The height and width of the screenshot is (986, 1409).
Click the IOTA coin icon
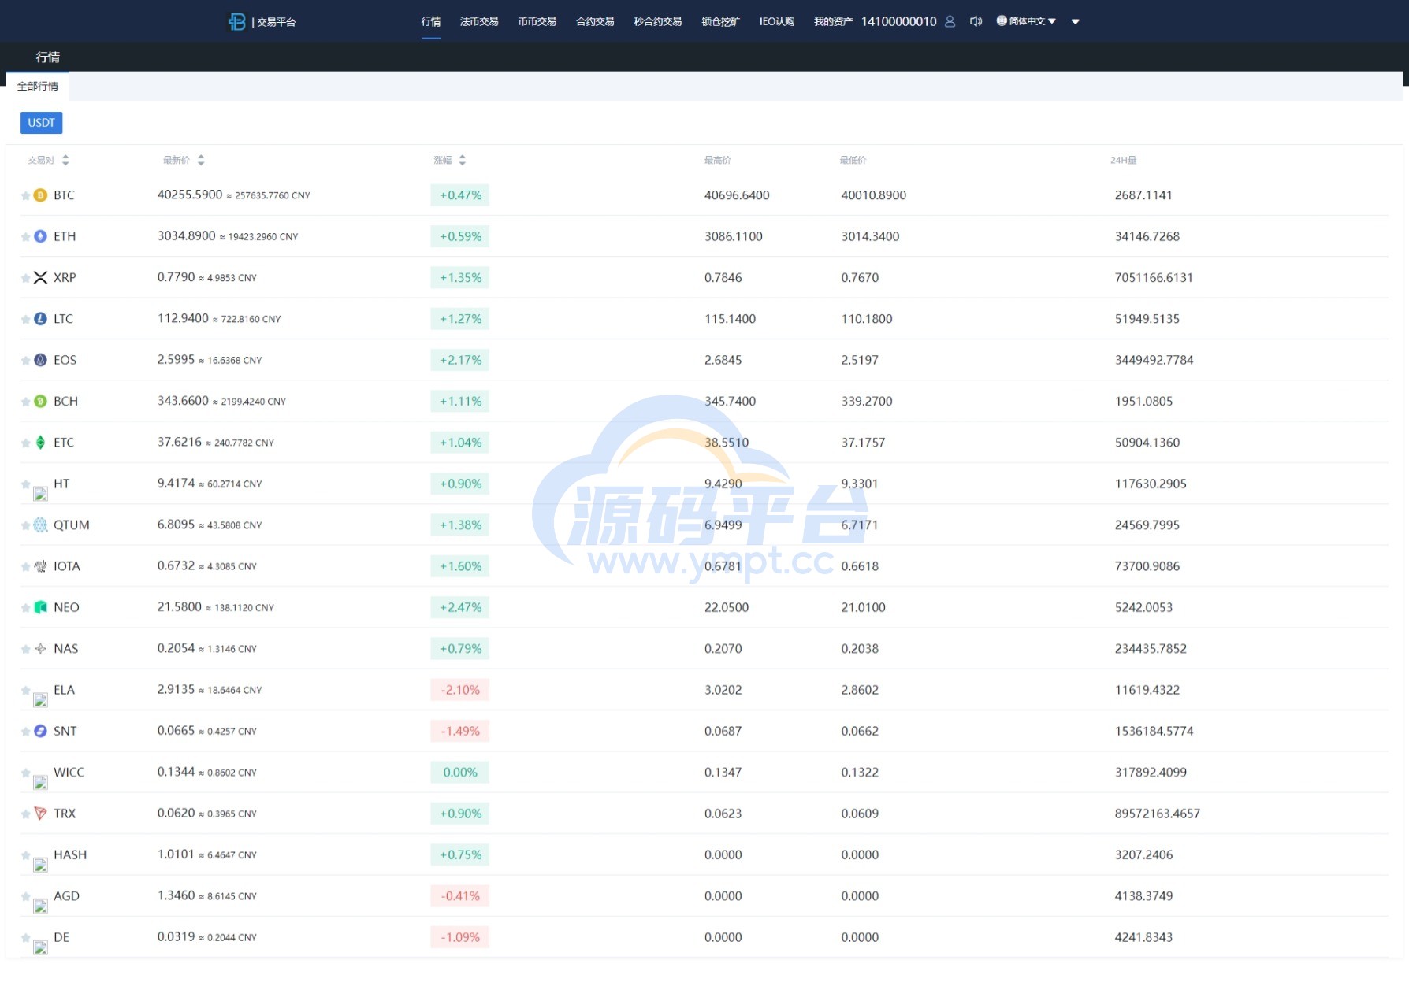point(40,566)
